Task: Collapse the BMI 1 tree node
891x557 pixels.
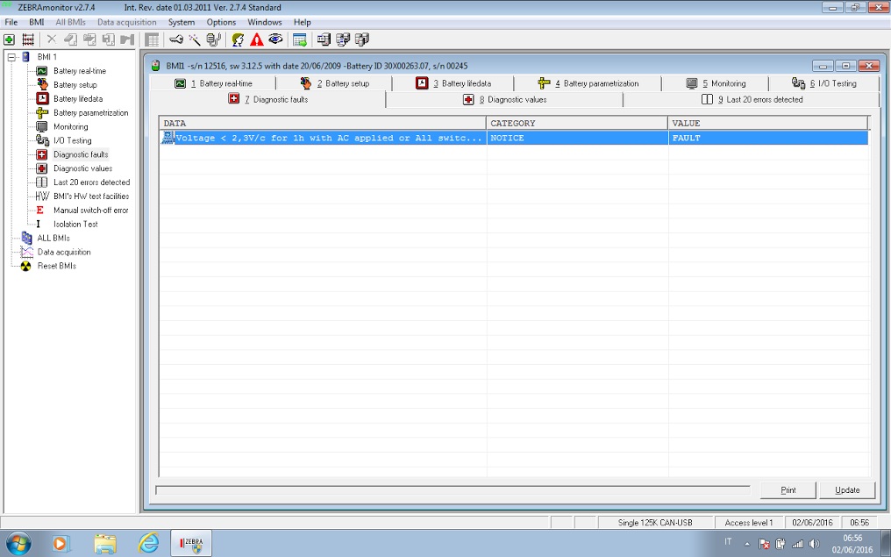Action: pos(11,57)
